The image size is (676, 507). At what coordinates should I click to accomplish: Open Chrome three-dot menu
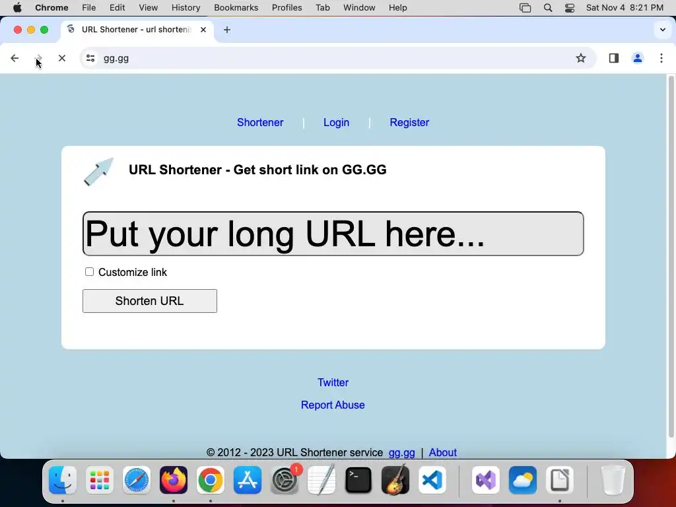[x=661, y=58]
